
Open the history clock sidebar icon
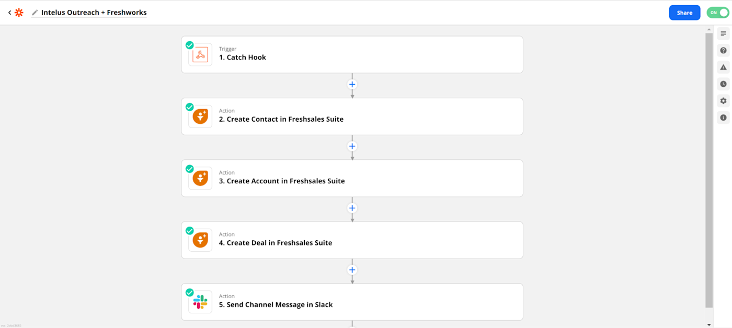pyautogui.click(x=723, y=84)
